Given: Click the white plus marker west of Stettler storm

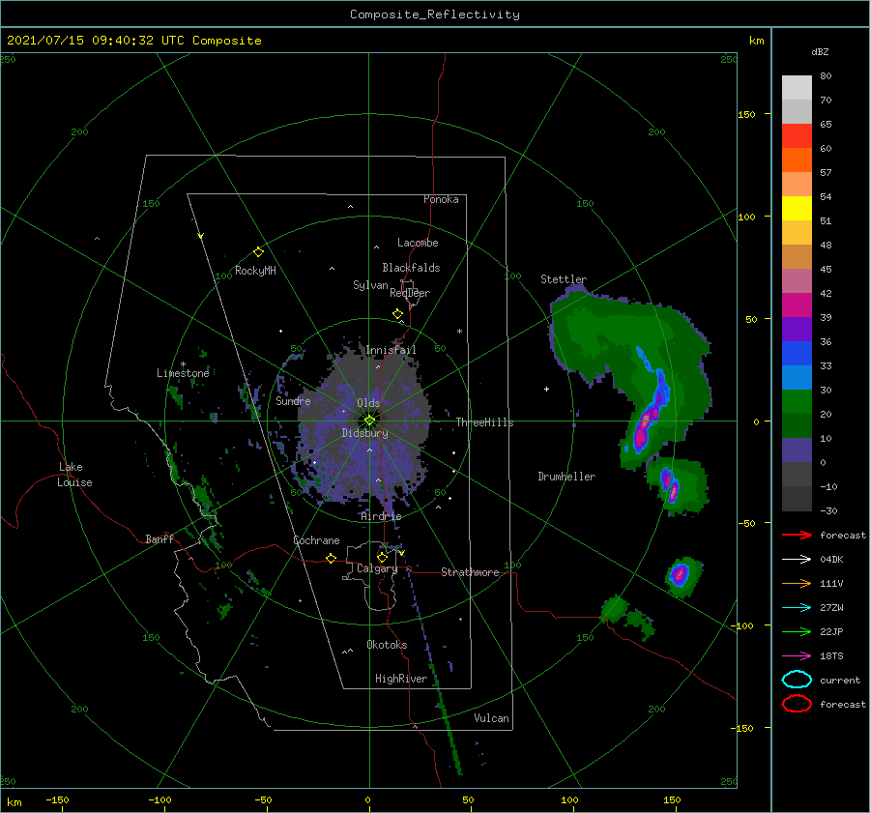Looking at the screenshot, I should (546, 389).
